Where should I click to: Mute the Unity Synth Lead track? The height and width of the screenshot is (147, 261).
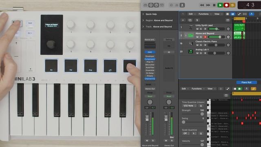point(197,29)
